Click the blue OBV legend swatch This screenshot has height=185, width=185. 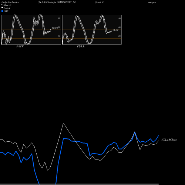[2, 11]
